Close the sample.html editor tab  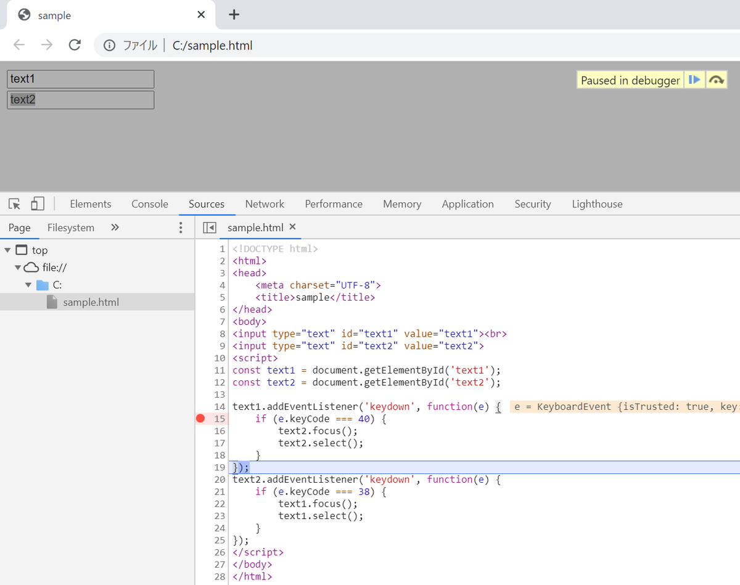(x=293, y=227)
